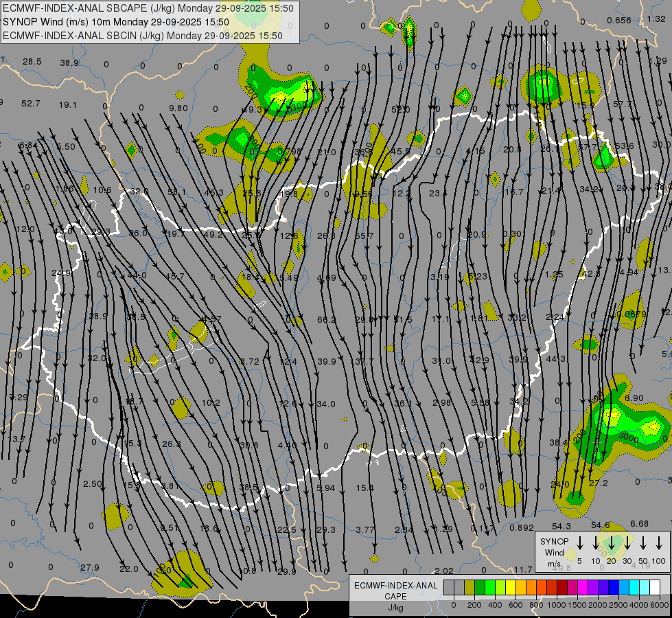The image size is (672, 618).
Task: Click the 5 m/s wind arrow in legend
Action: click(x=580, y=543)
